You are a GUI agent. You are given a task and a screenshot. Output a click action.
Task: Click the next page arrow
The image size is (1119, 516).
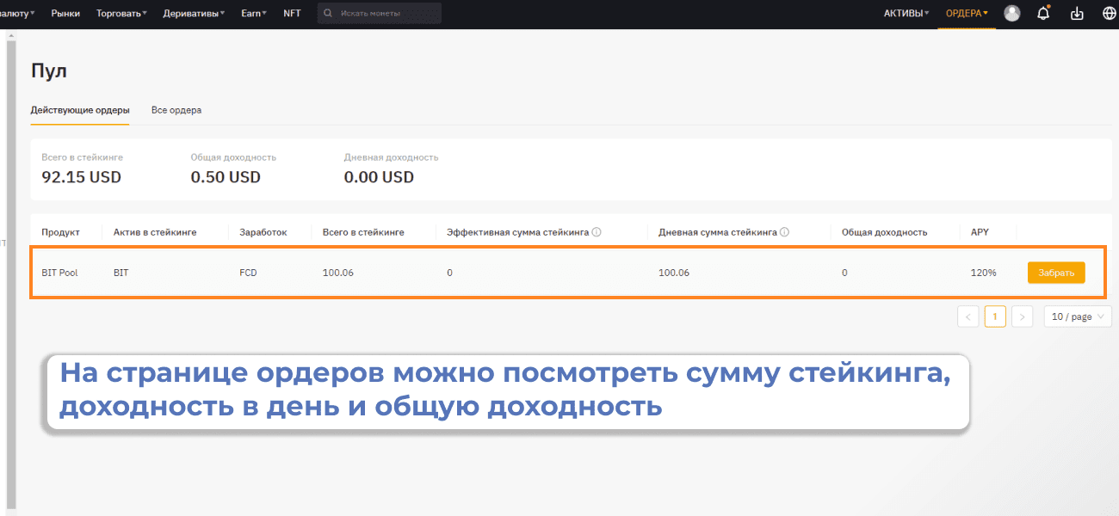click(x=1023, y=316)
